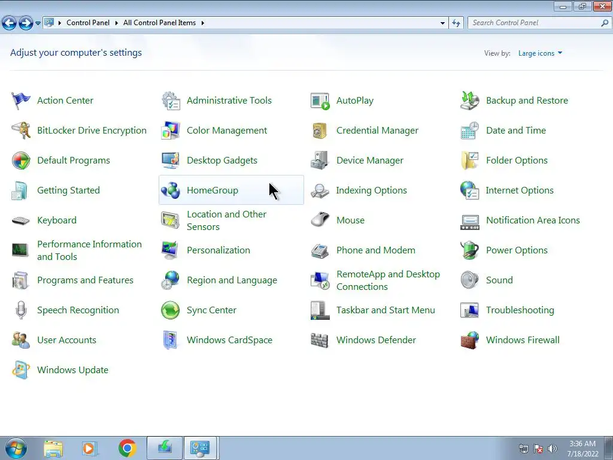
Task: Click the Credential Manager safe icon
Action: (320, 131)
